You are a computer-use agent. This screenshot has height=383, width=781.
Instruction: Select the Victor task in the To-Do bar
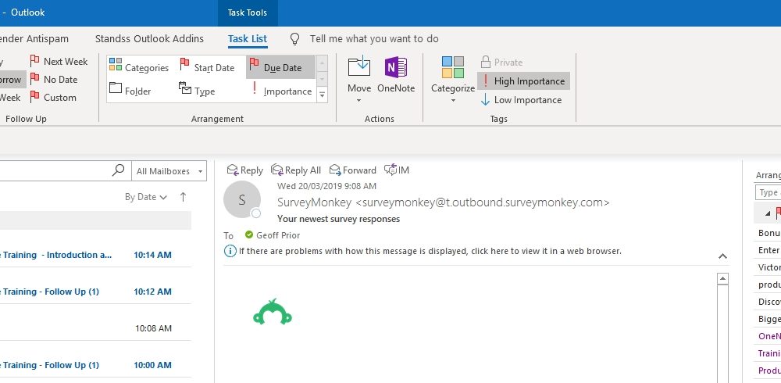768,267
